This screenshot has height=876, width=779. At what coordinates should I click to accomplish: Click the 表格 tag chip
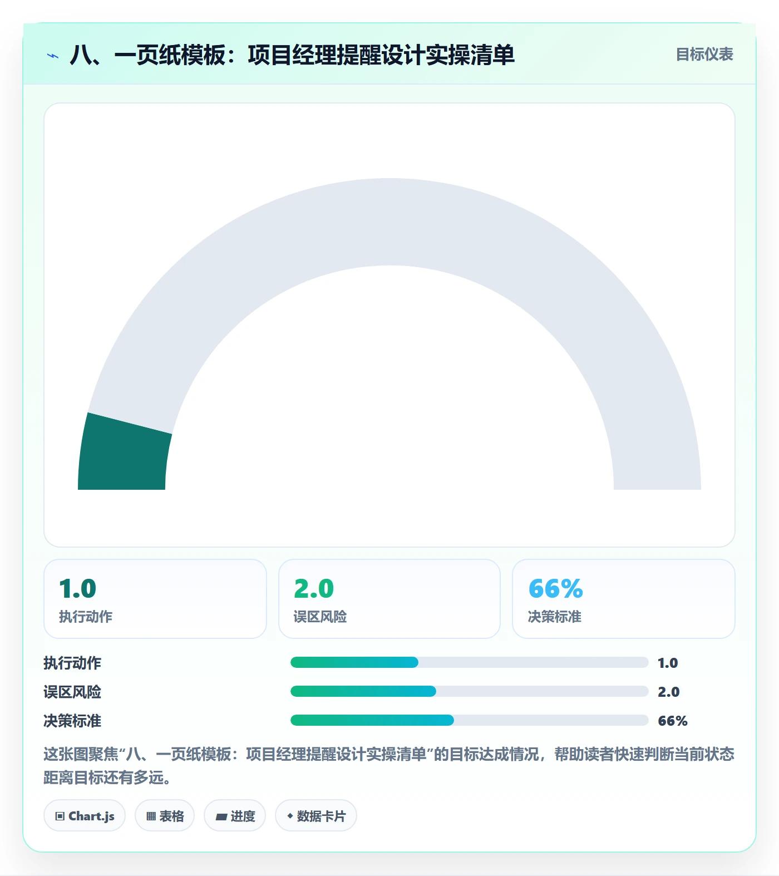coord(165,816)
